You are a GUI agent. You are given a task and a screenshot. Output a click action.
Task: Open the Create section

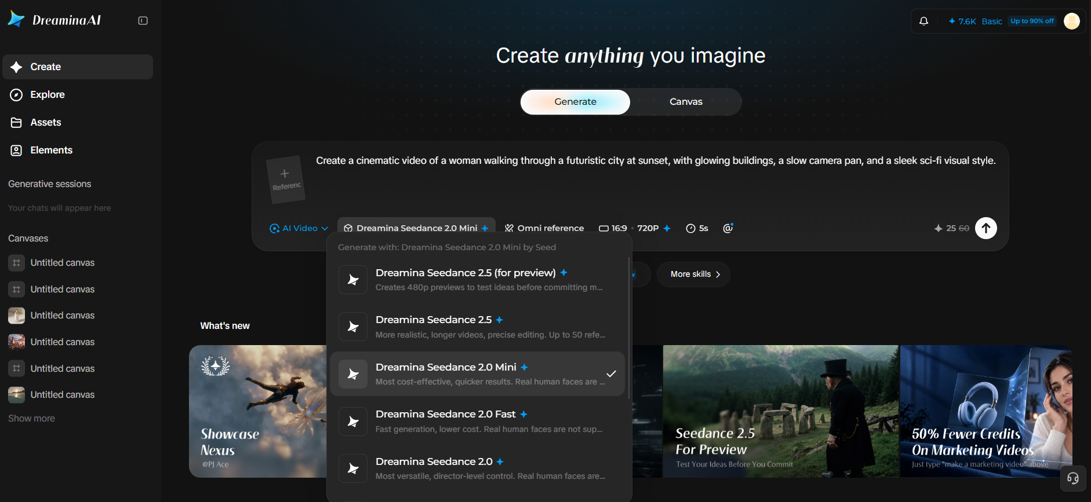78,67
